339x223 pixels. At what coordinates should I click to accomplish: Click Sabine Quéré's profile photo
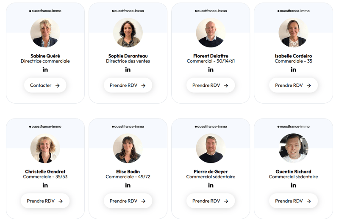coord(45,33)
